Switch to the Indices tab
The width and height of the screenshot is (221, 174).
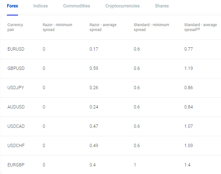41,6
